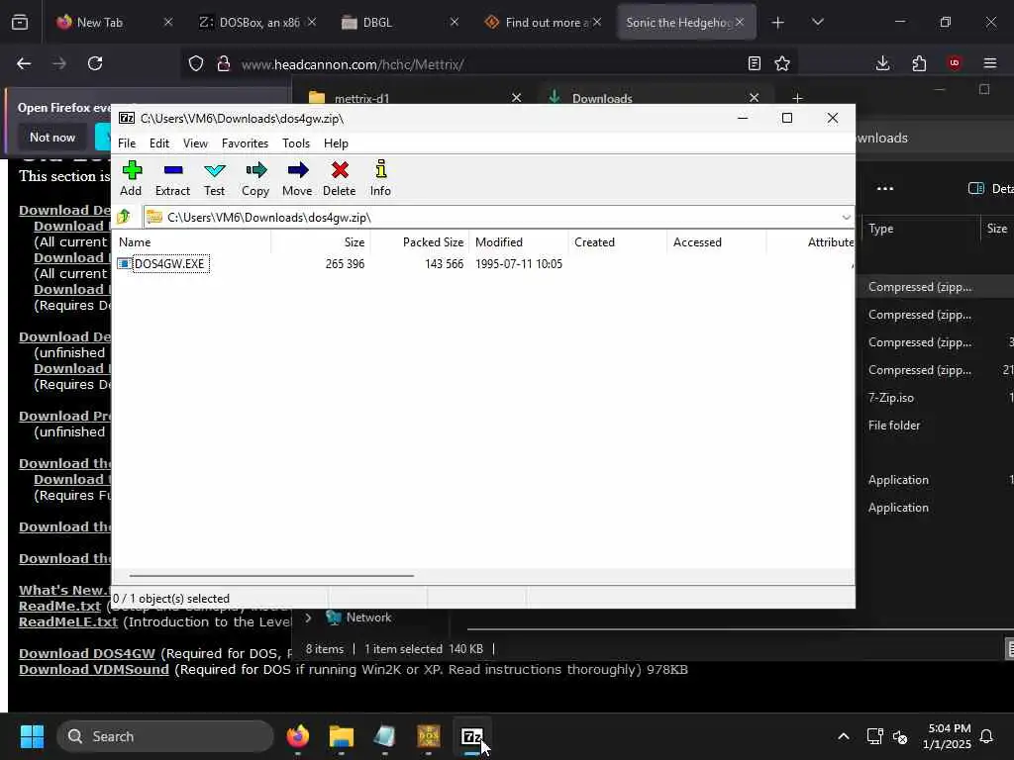Open the Download DOS4GW link
The width and height of the screenshot is (1014, 760).
tap(87, 653)
